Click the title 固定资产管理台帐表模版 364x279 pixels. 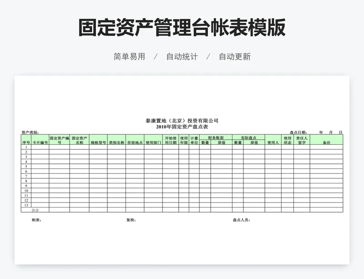182,27
